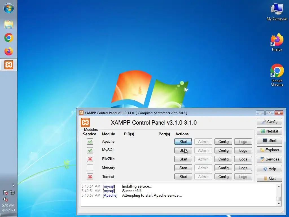Click the Mercury module name

108,167
